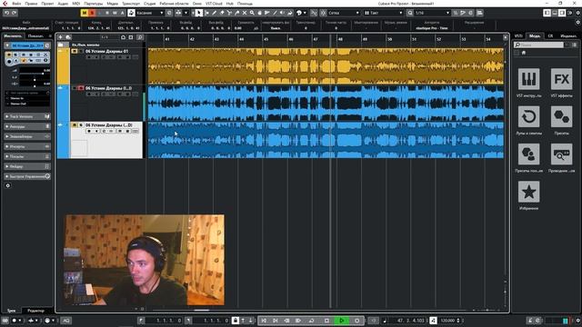Toggle global Write automation W button
582x327 pixels.
pyautogui.click(x=115, y=13)
